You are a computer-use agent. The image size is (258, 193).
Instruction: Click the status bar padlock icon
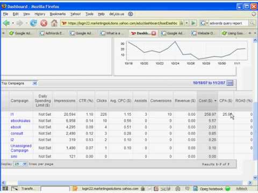143,189
